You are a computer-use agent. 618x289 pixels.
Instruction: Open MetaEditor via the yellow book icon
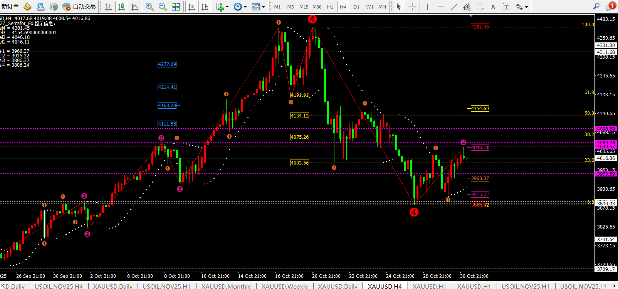pos(27,7)
